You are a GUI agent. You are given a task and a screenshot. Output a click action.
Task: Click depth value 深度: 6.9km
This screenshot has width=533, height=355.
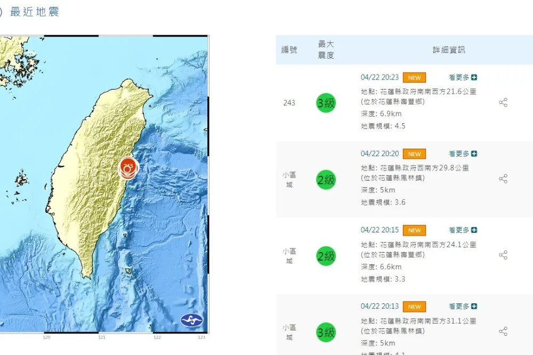pyautogui.click(x=381, y=114)
